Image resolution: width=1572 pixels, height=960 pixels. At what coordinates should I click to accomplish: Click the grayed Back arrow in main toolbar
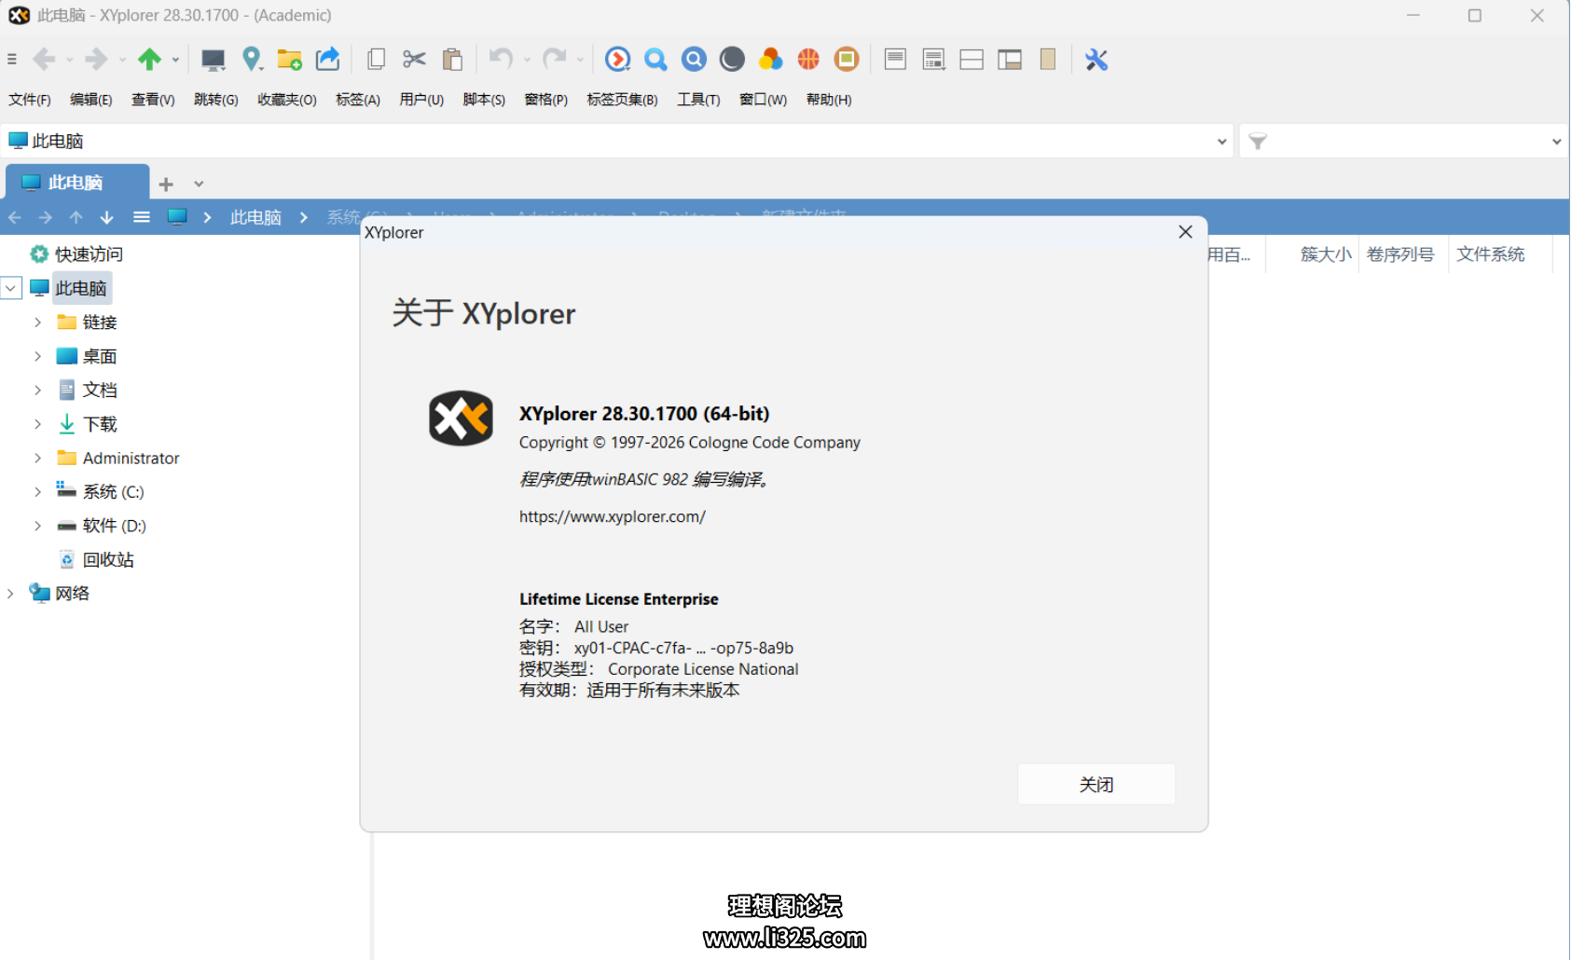pyautogui.click(x=44, y=60)
